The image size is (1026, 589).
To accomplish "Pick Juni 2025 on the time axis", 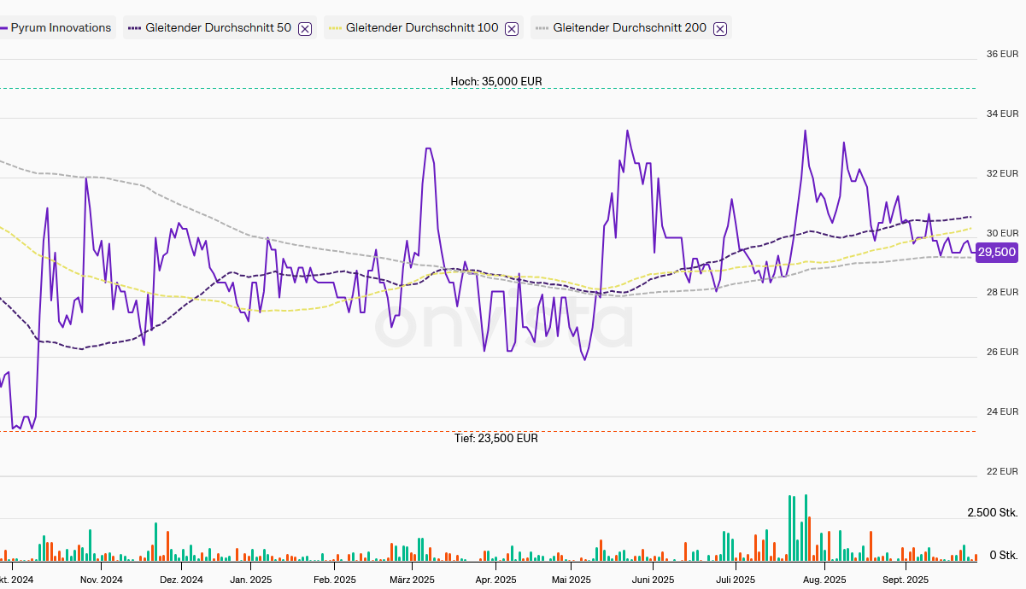I will click(651, 580).
